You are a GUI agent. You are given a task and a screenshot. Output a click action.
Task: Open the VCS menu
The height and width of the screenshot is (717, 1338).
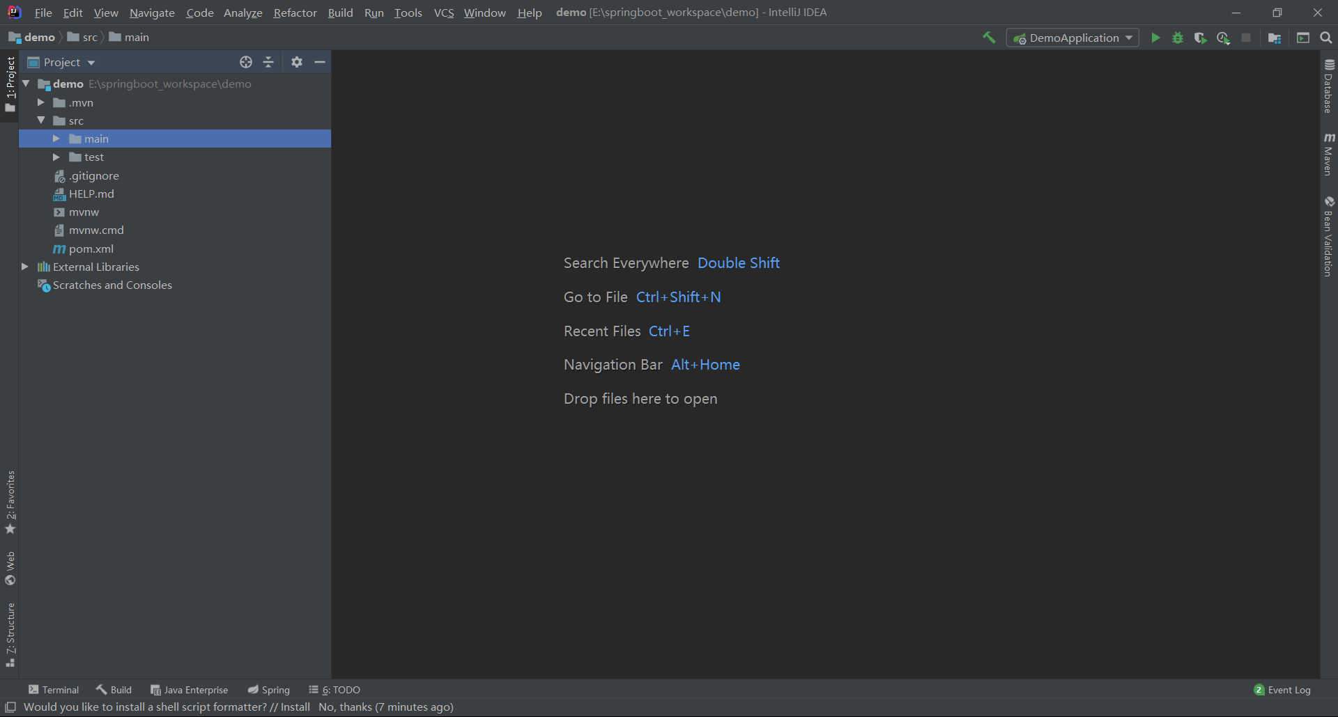click(444, 13)
